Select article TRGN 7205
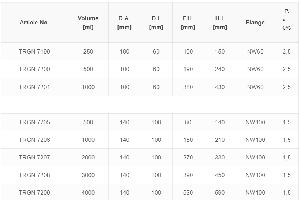 [34, 122]
